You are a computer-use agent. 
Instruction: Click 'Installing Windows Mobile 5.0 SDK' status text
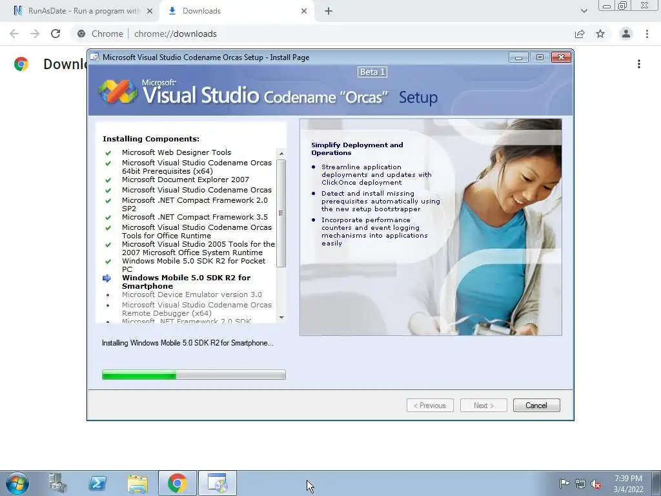point(188,343)
